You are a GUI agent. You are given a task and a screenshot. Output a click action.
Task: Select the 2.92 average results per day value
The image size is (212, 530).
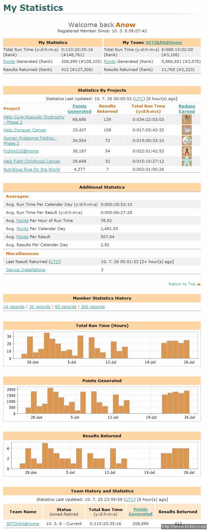[x=105, y=245]
